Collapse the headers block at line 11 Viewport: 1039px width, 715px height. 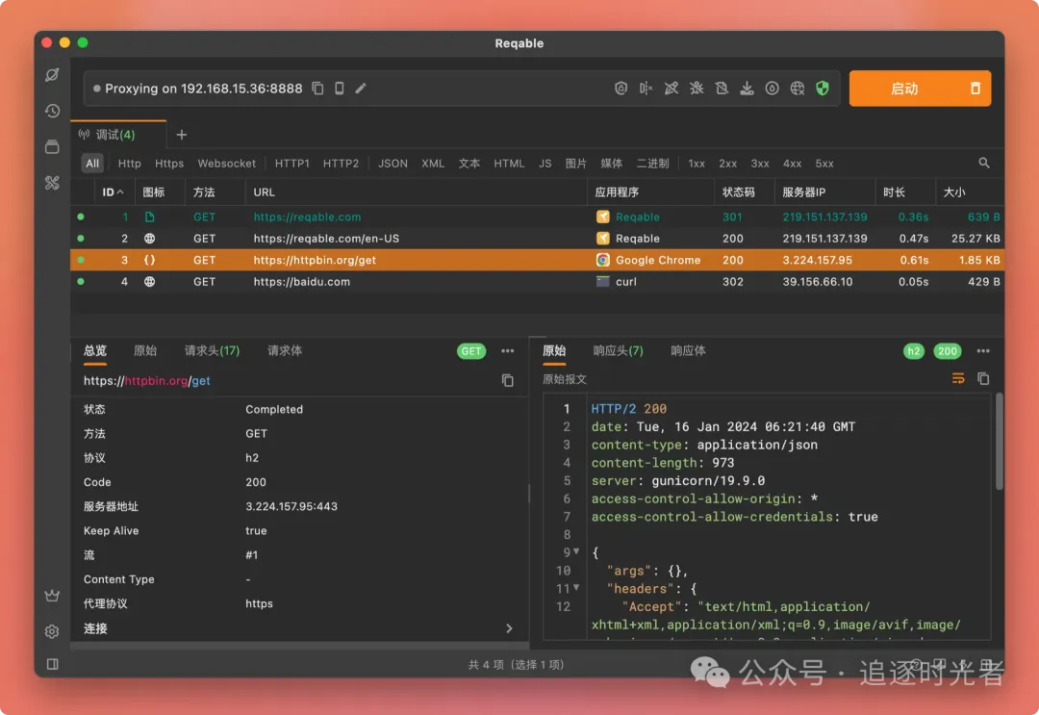click(x=576, y=587)
